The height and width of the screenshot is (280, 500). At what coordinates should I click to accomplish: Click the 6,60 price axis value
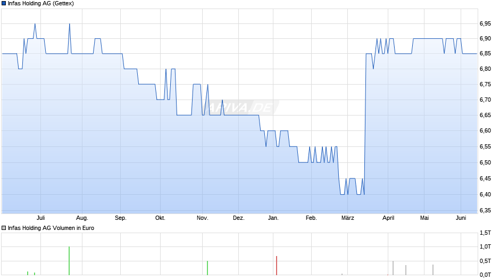point(485,130)
